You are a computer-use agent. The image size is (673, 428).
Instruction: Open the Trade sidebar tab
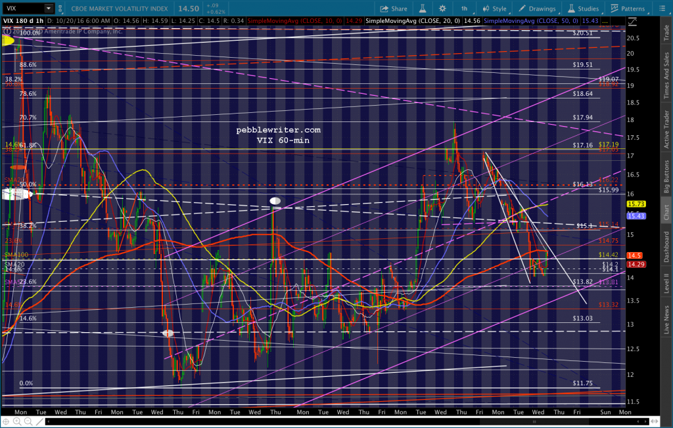(666, 33)
